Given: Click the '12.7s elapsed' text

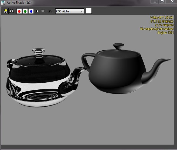Looking at the screenshot, I should 164,25.
